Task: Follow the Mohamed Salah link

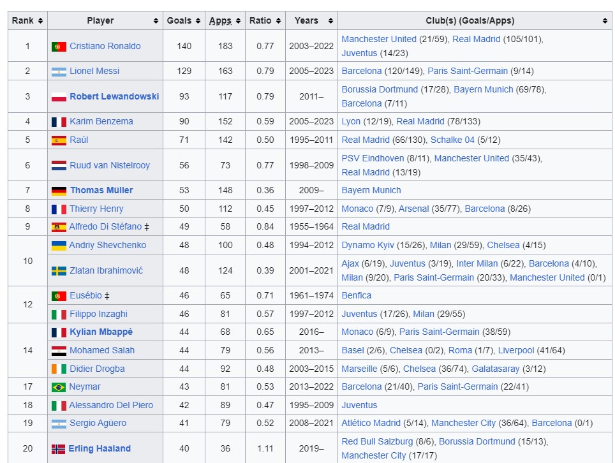Action: (102, 351)
